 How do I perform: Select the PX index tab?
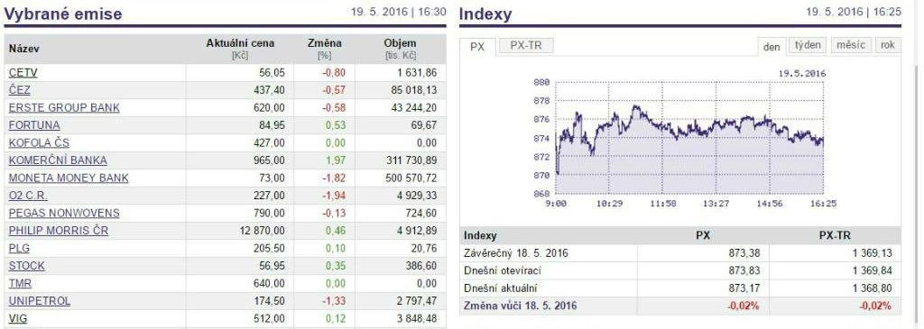[x=478, y=47]
